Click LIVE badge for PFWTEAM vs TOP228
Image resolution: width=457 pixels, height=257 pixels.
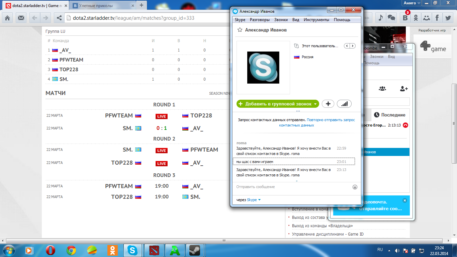tap(162, 116)
